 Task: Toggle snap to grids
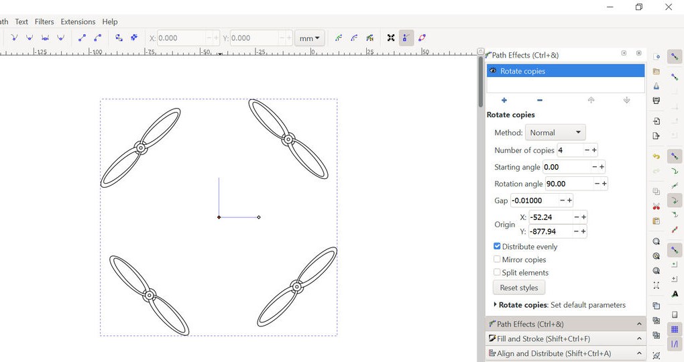pos(675,329)
